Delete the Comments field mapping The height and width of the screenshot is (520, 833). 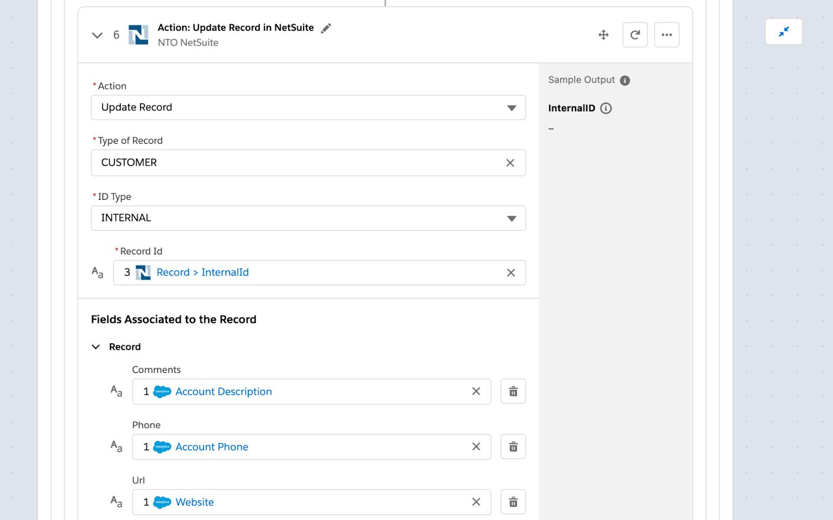click(513, 392)
